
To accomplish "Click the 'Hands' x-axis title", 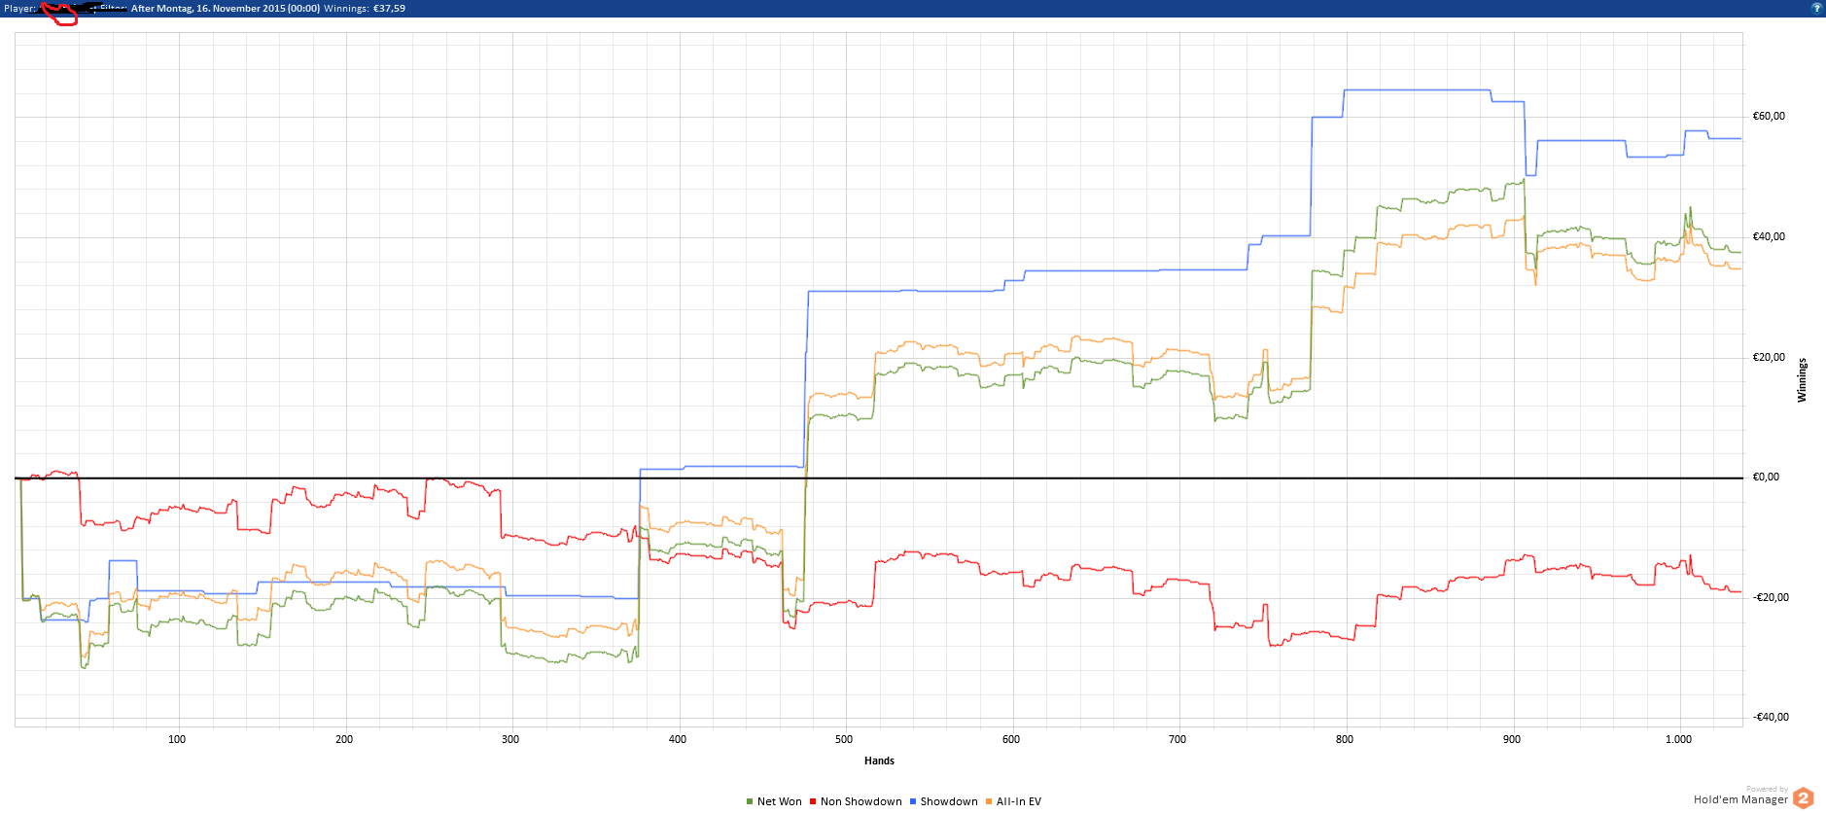I will click(879, 761).
